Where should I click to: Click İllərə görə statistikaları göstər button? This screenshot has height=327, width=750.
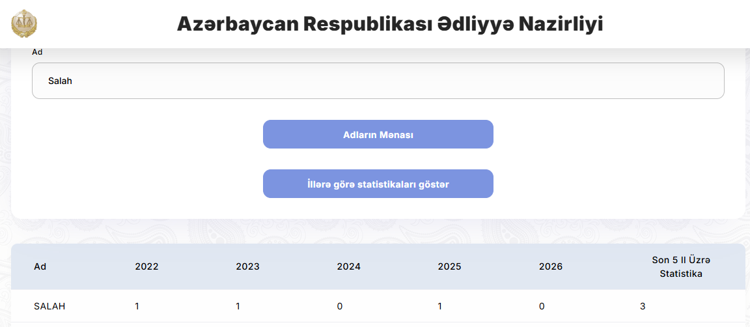coord(378,184)
